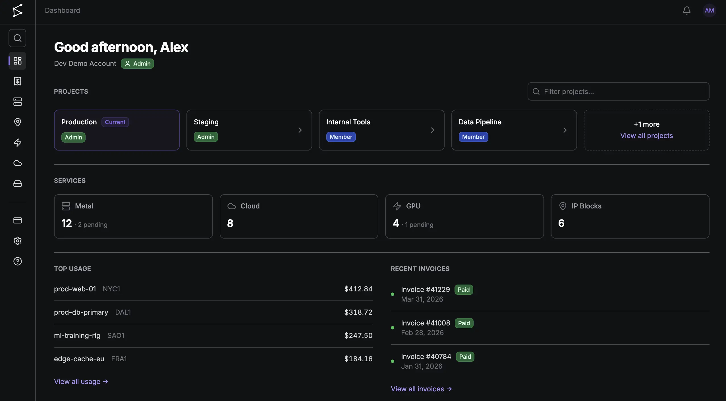Click the magnifier icon in Filter projects

pyautogui.click(x=536, y=91)
